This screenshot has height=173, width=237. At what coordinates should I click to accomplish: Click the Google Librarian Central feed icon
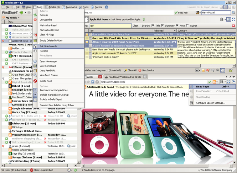coord(10,108)
